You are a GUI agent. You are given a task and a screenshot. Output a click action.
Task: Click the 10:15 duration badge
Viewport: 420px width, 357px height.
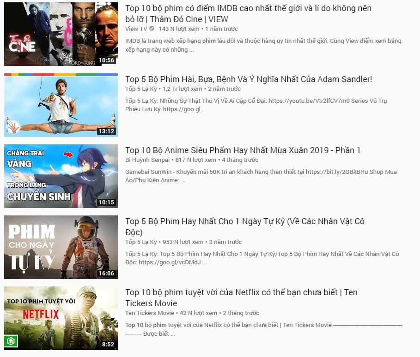(106, 202)
